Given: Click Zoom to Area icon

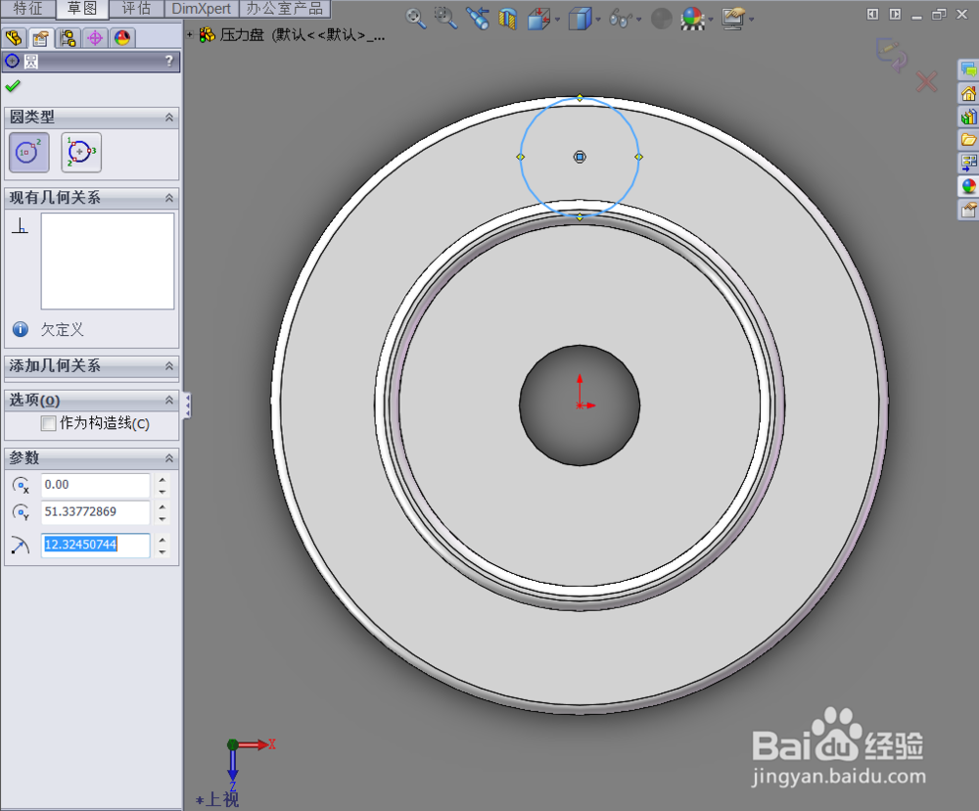Looking at the screenshot, I should pos(445,18).
